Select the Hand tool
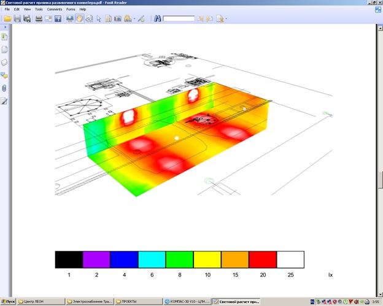Viewport: 383px width, 306px height. (x=80, y=18)
